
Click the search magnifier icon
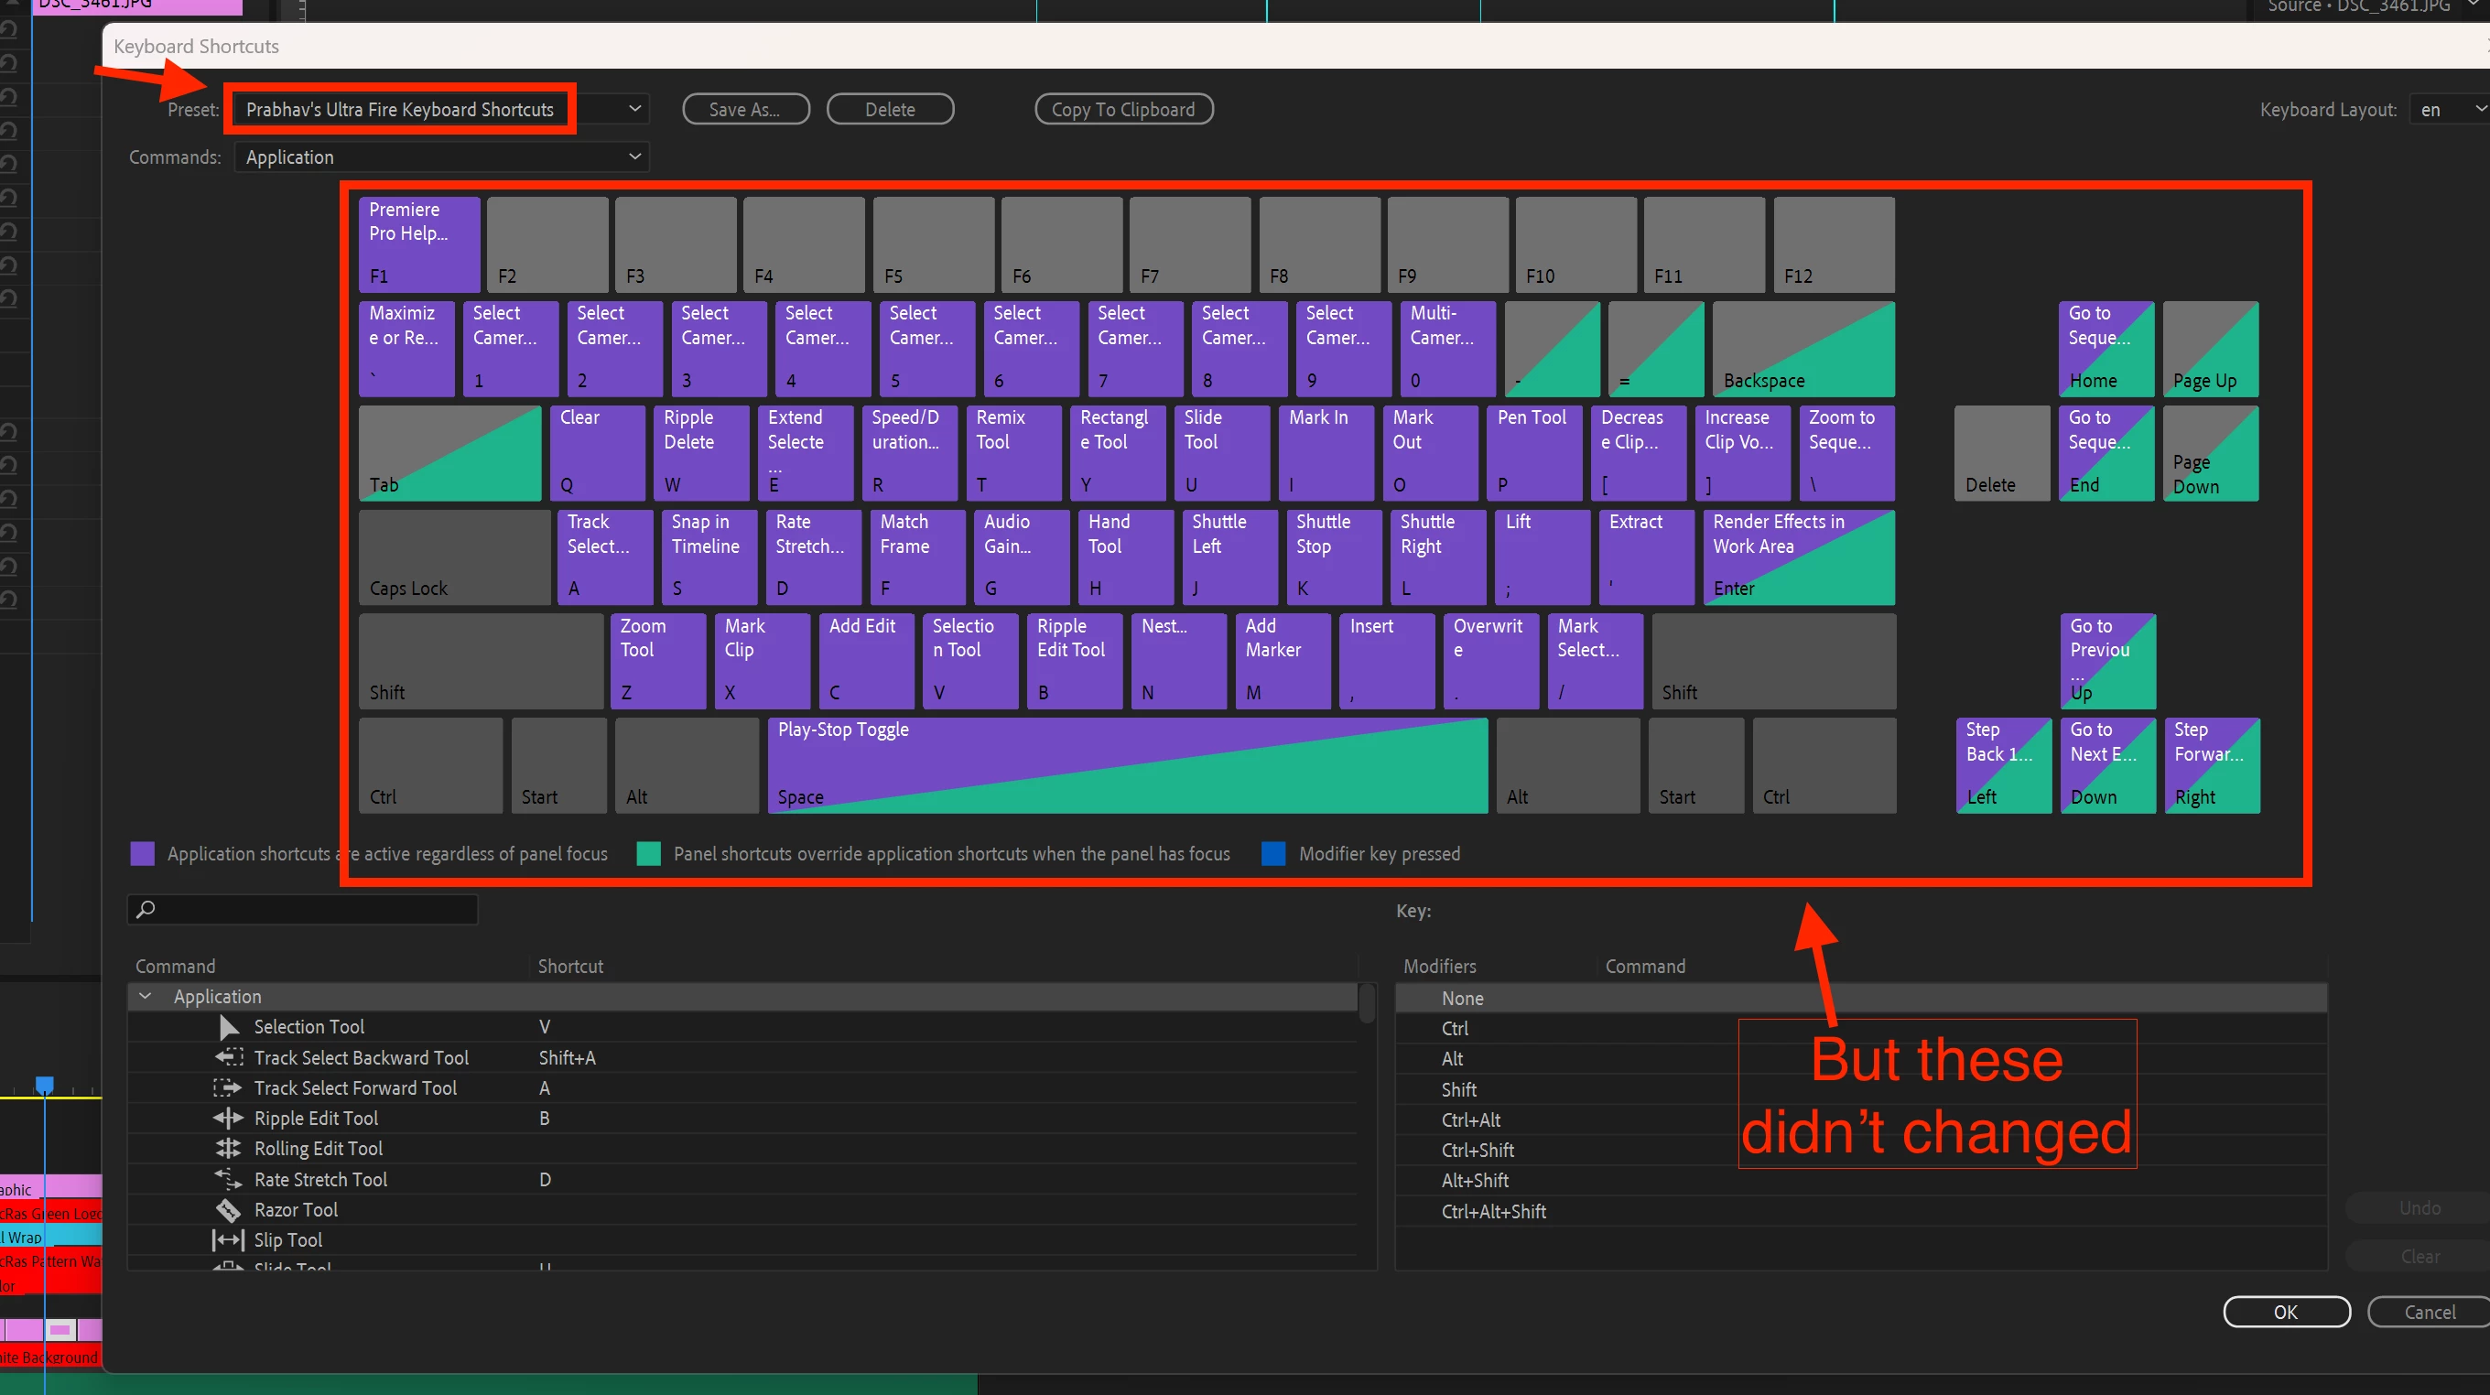pyautogui.click(x=146, y=909)
